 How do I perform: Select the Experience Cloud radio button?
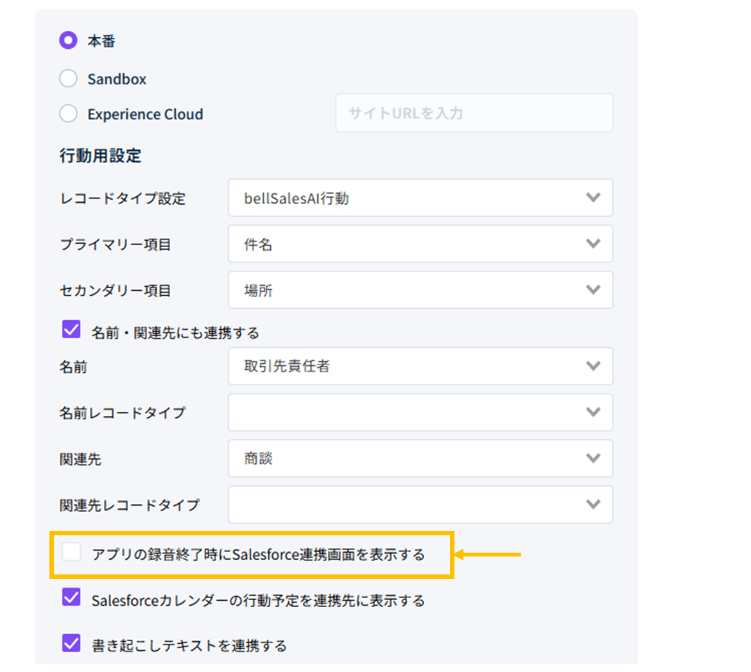click(68, 114)
